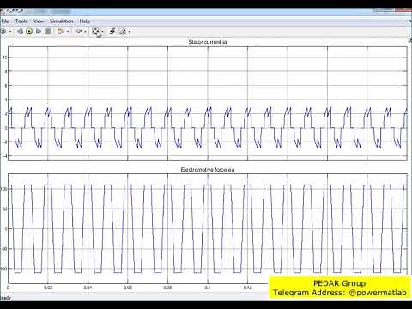Click the 0.02 time axis label
Screen dimensions: 412x309
48,288
